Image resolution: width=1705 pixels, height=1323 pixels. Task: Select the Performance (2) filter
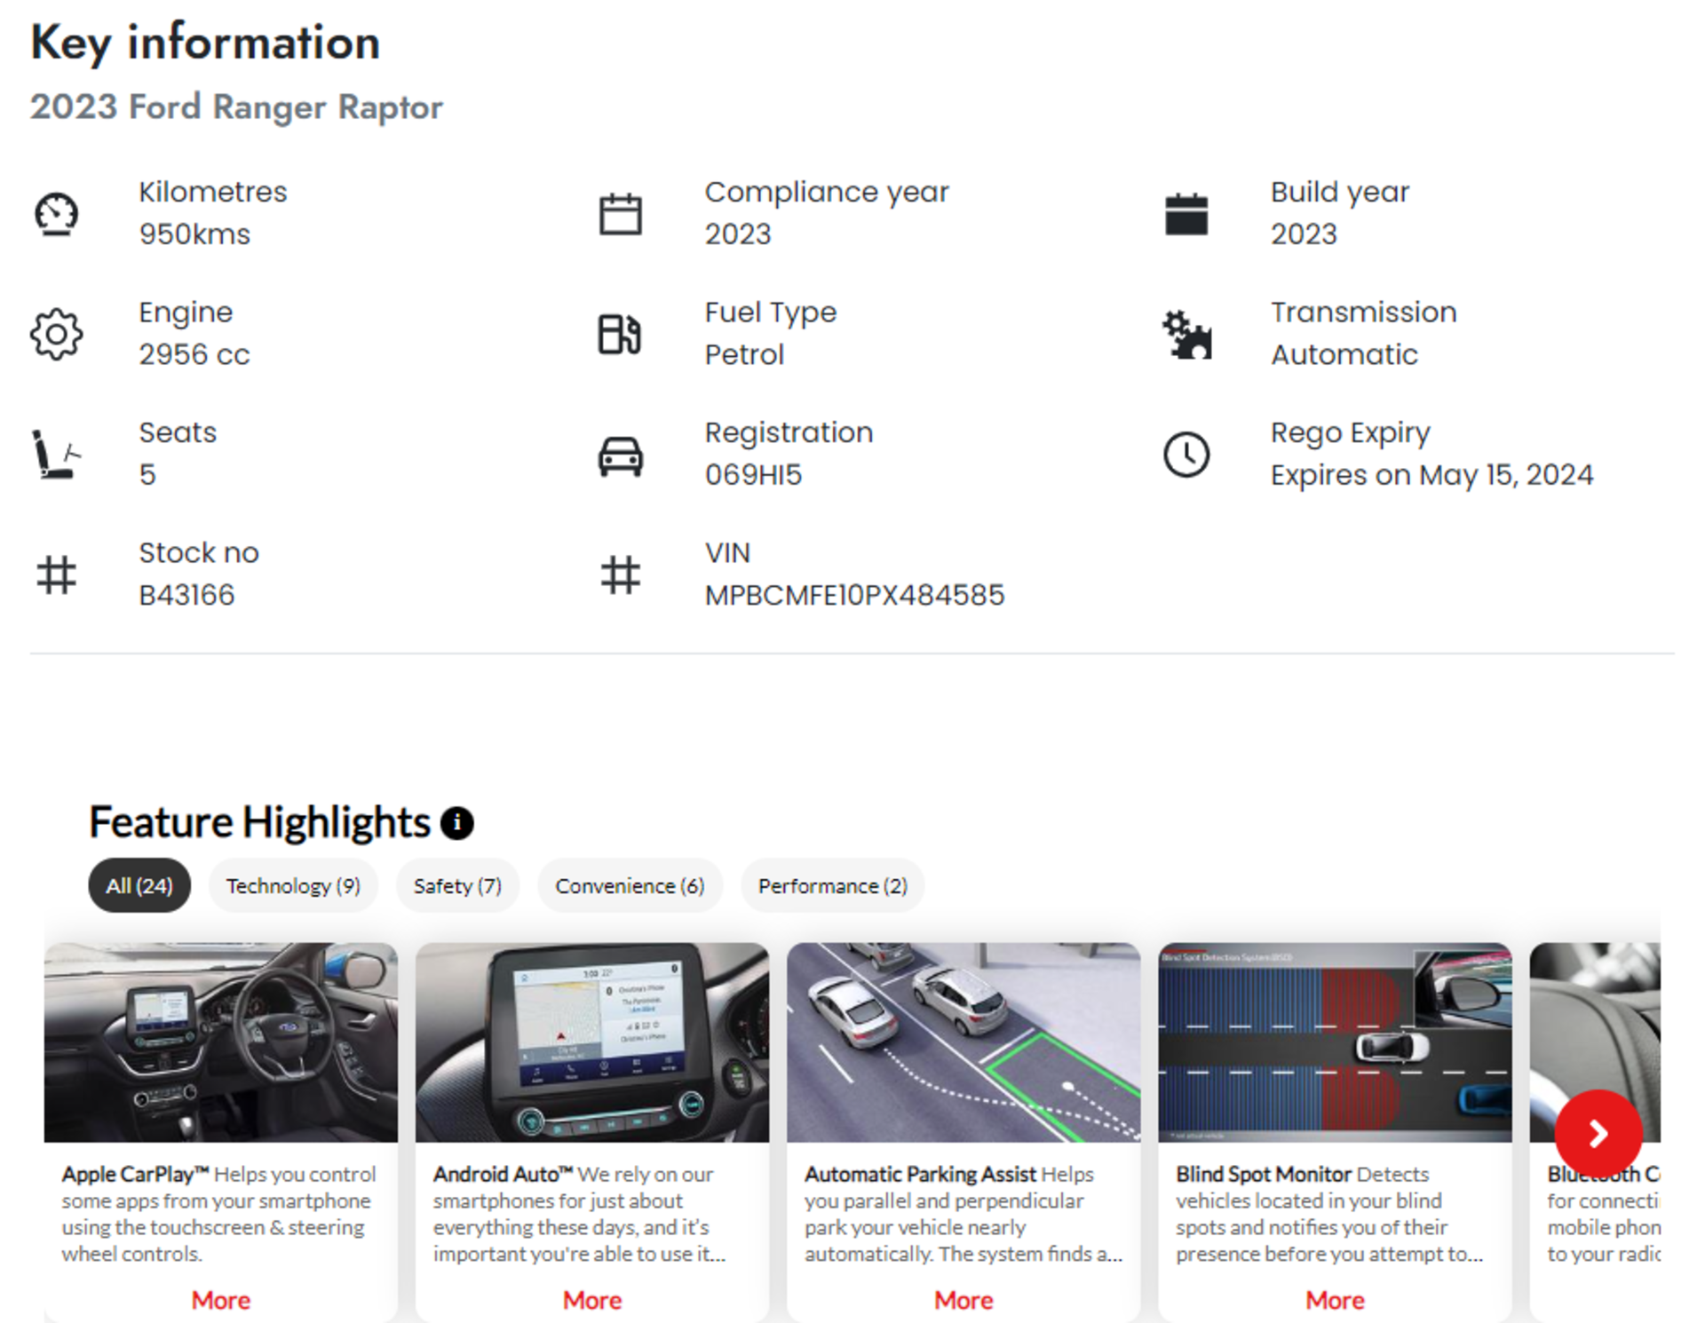pos(832,885)
